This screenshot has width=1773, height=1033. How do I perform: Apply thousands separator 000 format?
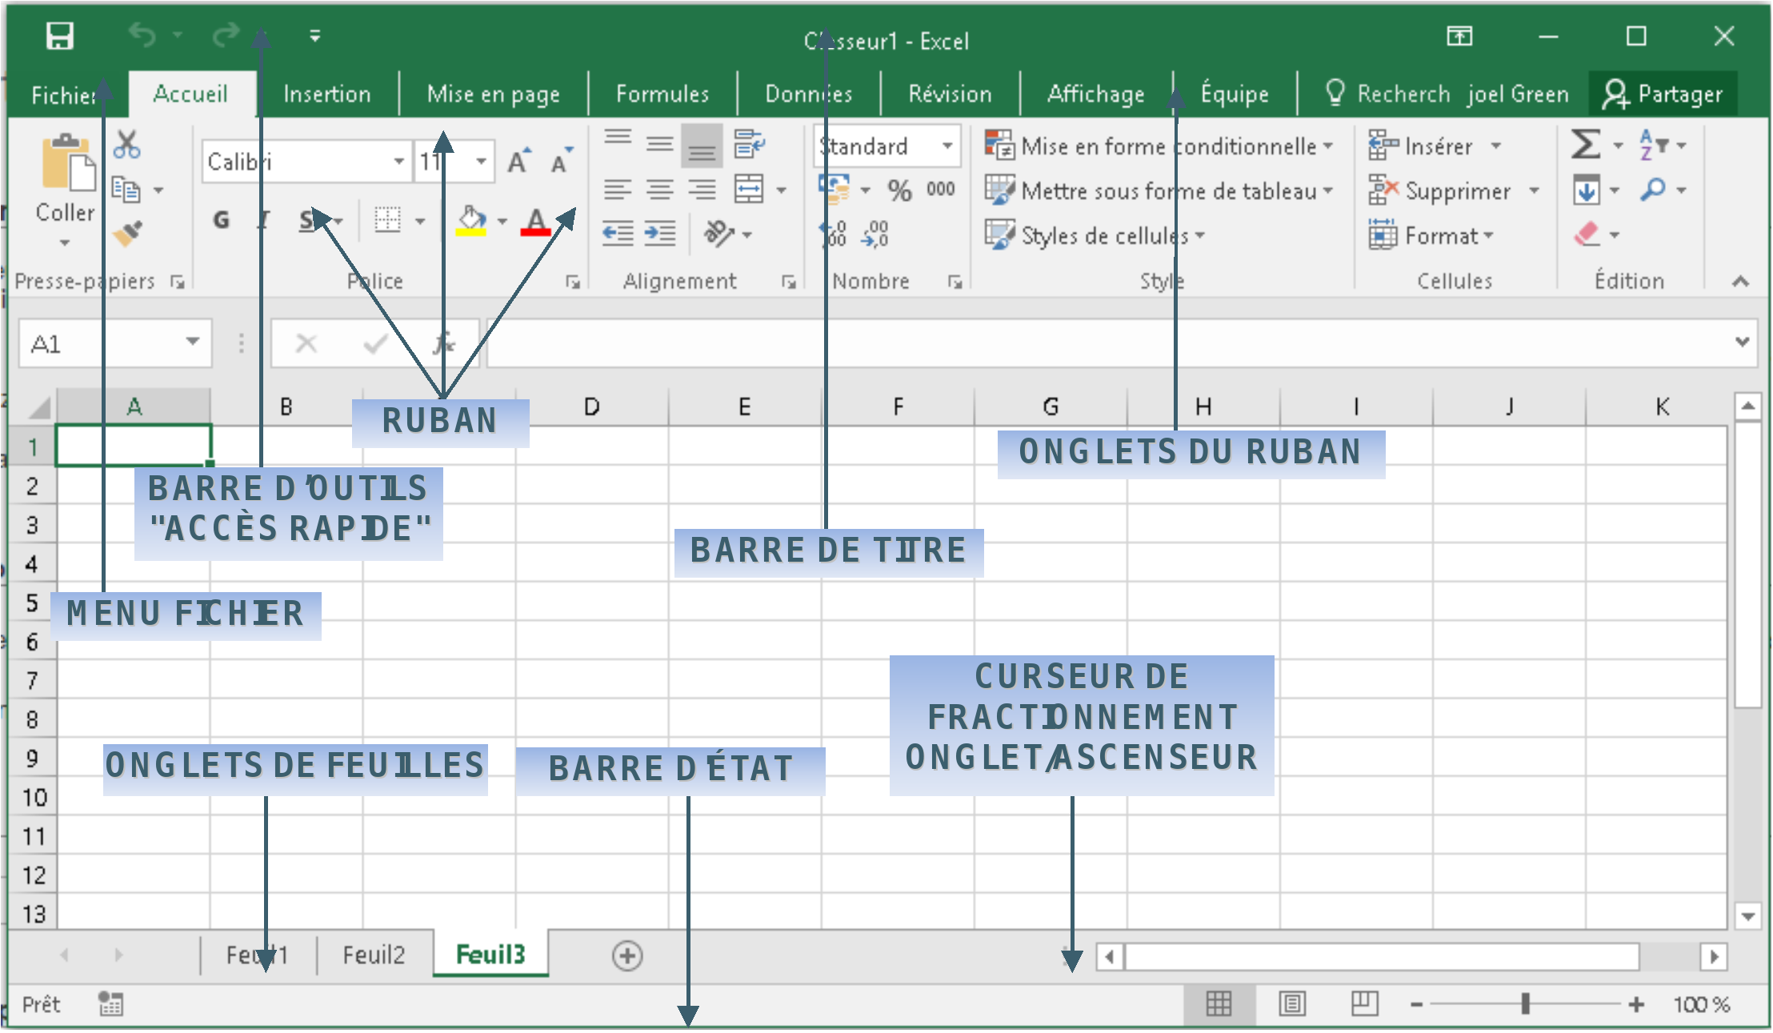[941, 190]
